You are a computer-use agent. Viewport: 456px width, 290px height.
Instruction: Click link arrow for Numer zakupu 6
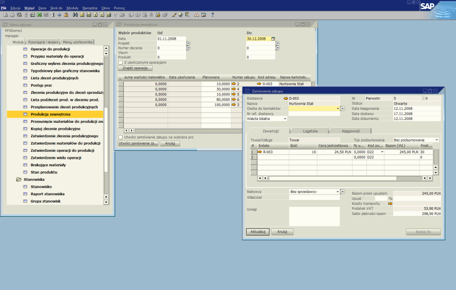coord(234,99)
